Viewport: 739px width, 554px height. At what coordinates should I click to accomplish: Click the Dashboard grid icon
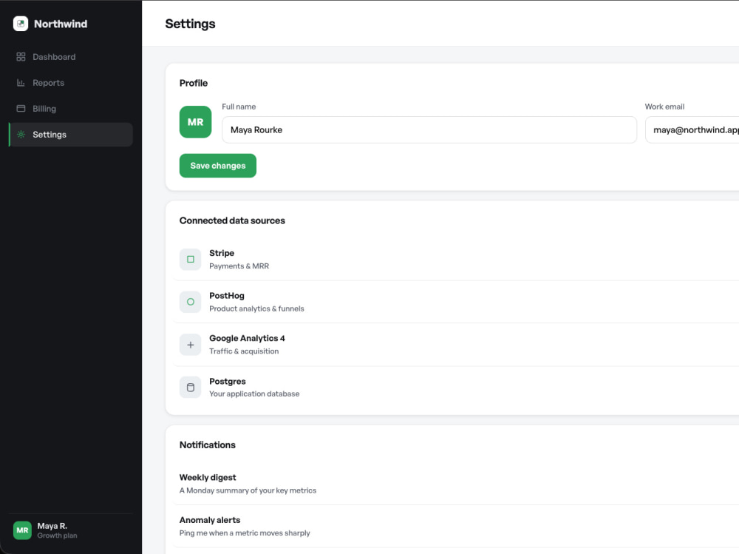[21, 57]
